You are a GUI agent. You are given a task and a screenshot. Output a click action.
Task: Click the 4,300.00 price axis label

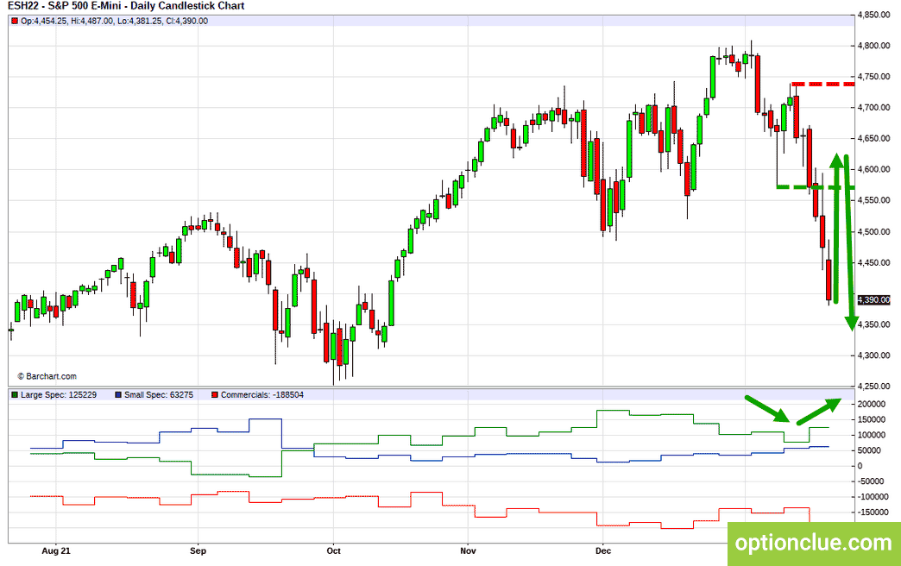click(x=873, y=355)
